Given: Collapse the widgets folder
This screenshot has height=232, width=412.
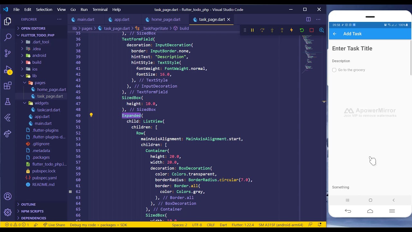Looking at the screenshot, I should (42, 103).
